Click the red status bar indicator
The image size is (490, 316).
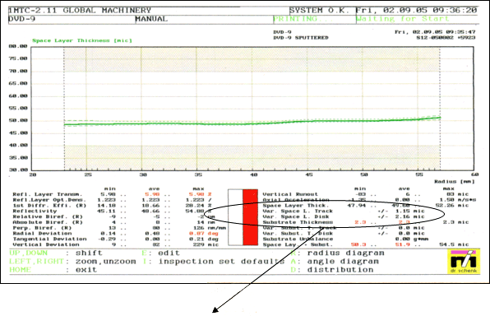(250, 217)
